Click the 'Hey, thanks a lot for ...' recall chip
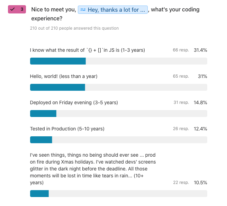This screenshot has height=206, width=227. pos(113,10)
